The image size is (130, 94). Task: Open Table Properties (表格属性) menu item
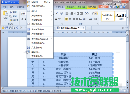click(x=40, y=56)
